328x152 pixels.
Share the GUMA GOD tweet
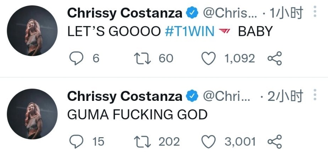coord(275,142)
